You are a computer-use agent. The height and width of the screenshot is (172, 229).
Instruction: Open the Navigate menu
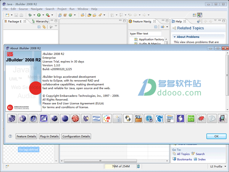[37, 9]
